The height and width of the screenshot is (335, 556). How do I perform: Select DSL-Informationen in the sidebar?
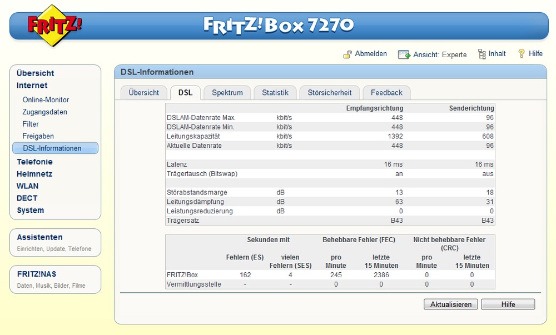[55, 148]
